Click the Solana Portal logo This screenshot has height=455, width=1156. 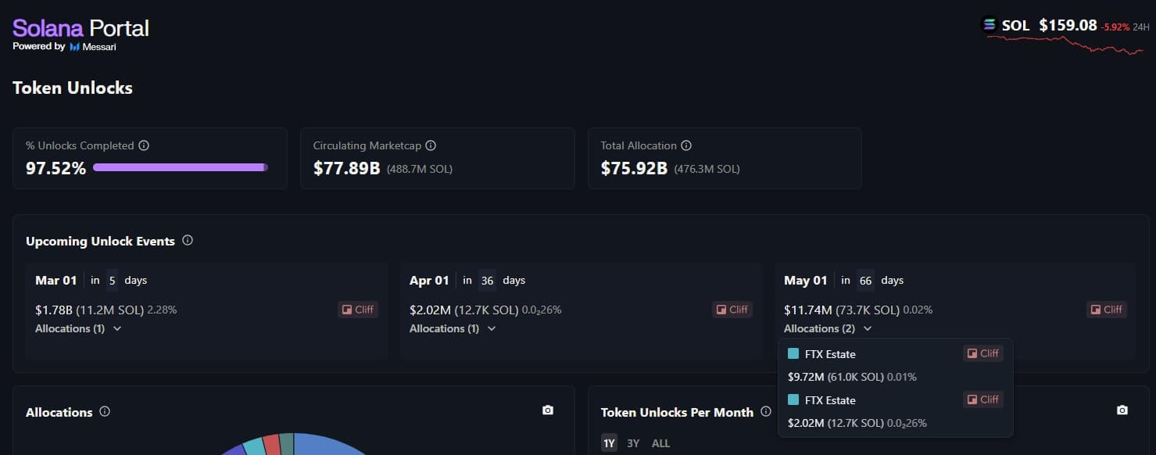tap(81, 29)
